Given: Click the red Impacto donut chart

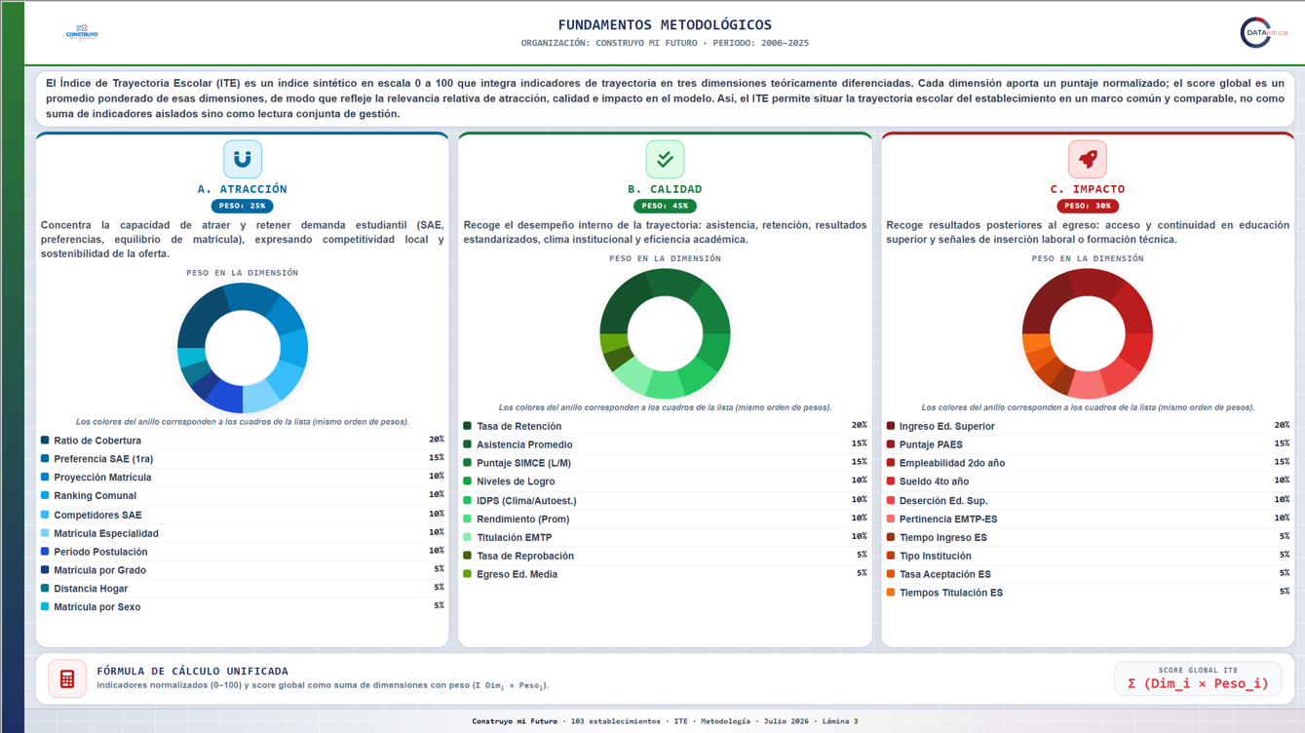Looking at the screenshot, I should tap(1088, 334).
